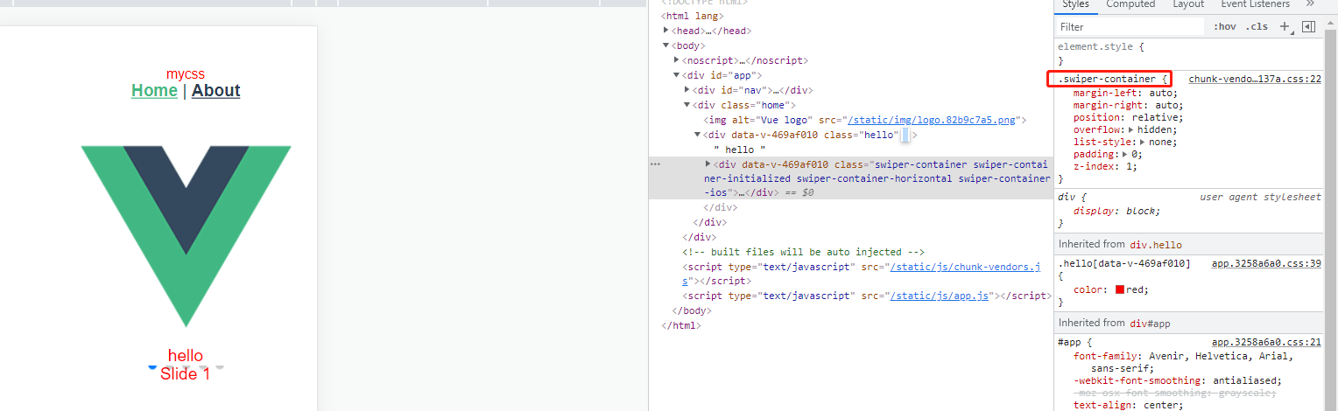Click the mycss text on the page

click(x=186, y=74)
